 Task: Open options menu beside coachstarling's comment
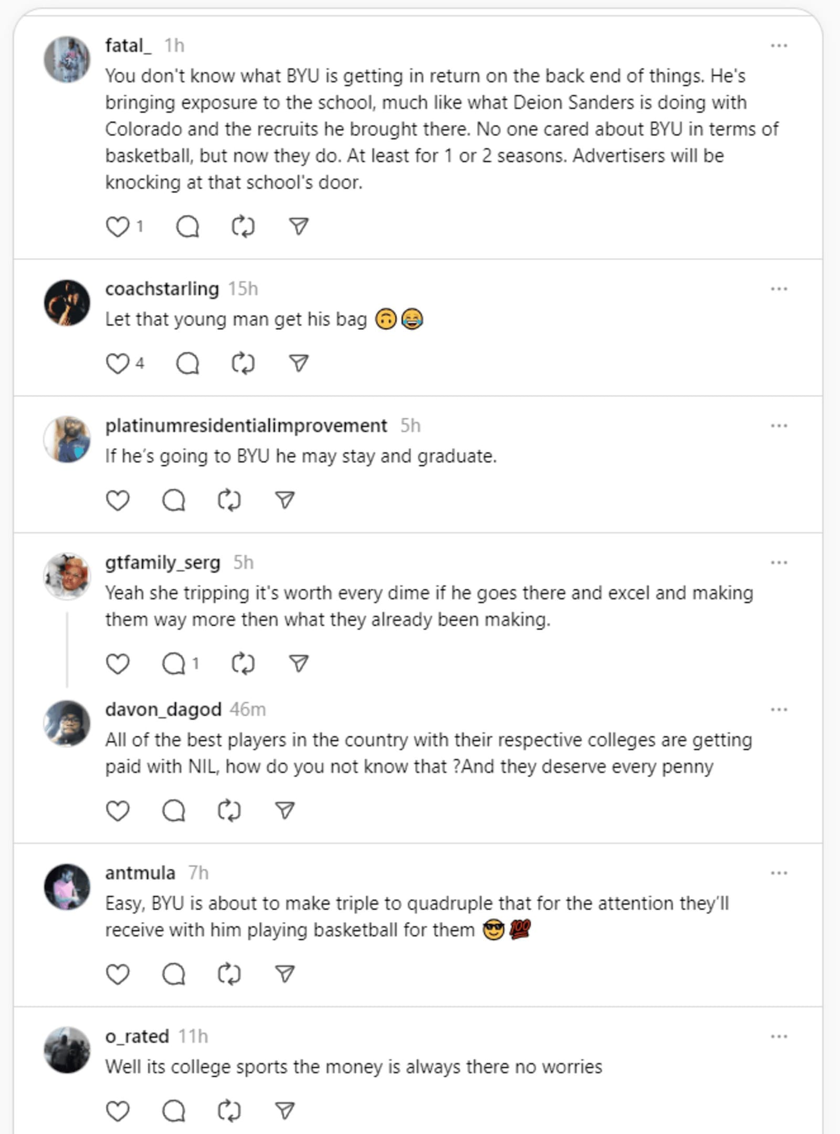[x=779, y=288]
